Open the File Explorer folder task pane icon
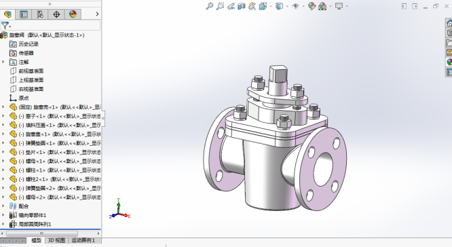 [x=449, y=43]
